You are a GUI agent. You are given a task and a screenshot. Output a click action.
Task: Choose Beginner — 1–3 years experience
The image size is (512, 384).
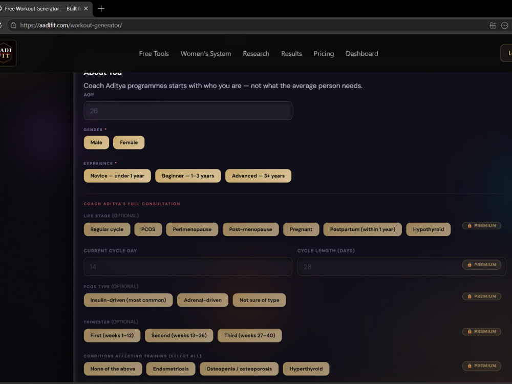tap(188, 176)
